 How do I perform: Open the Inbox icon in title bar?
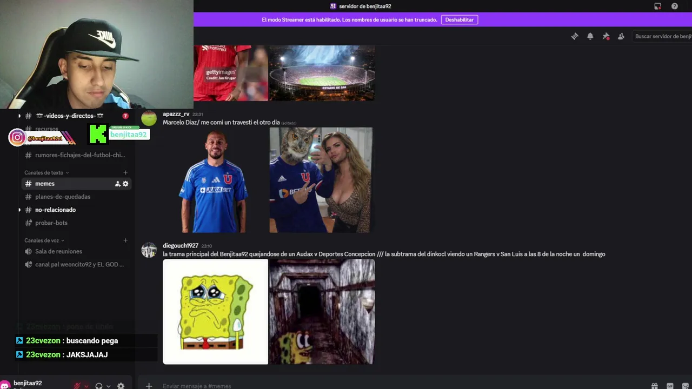pyautogui.click(x=658, y=6)
